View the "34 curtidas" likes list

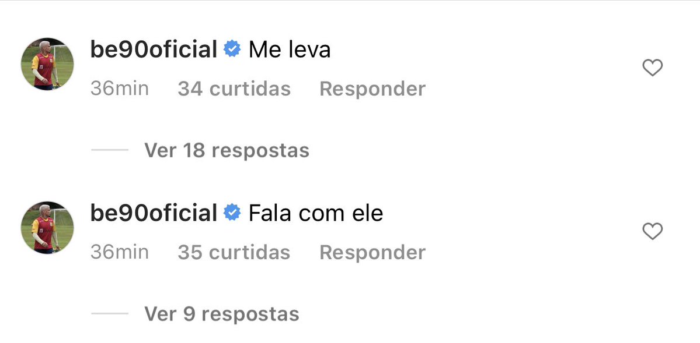[234, 89]
